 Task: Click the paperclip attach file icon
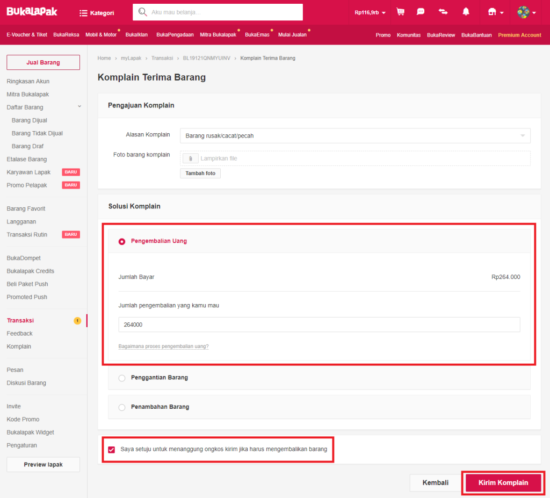[191, 158]
